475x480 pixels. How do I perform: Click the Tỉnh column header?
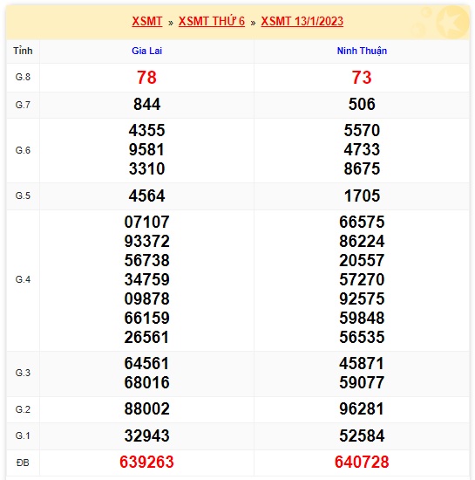pyautogui.click(x=23, y=51)
